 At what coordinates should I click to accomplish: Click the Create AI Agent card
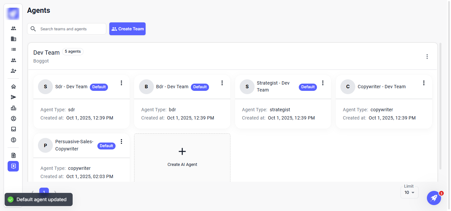182,157
